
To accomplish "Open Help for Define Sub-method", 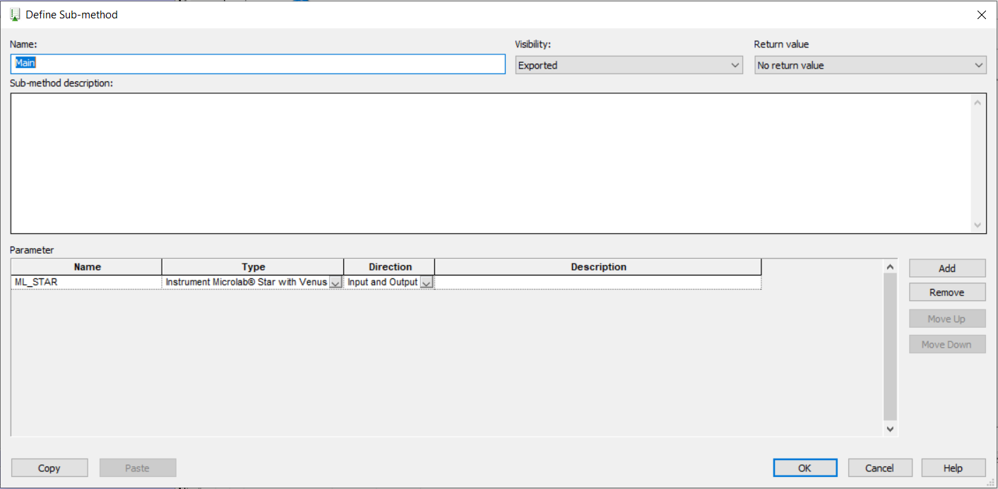I will pyautogui.click(x=954, y=468).
